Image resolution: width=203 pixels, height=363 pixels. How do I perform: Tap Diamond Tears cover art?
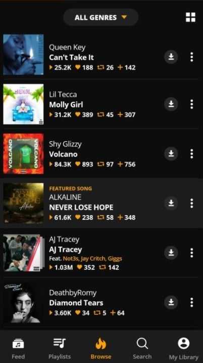coord(23,302)
